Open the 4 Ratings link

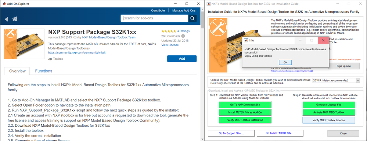[x=183, y=31]
